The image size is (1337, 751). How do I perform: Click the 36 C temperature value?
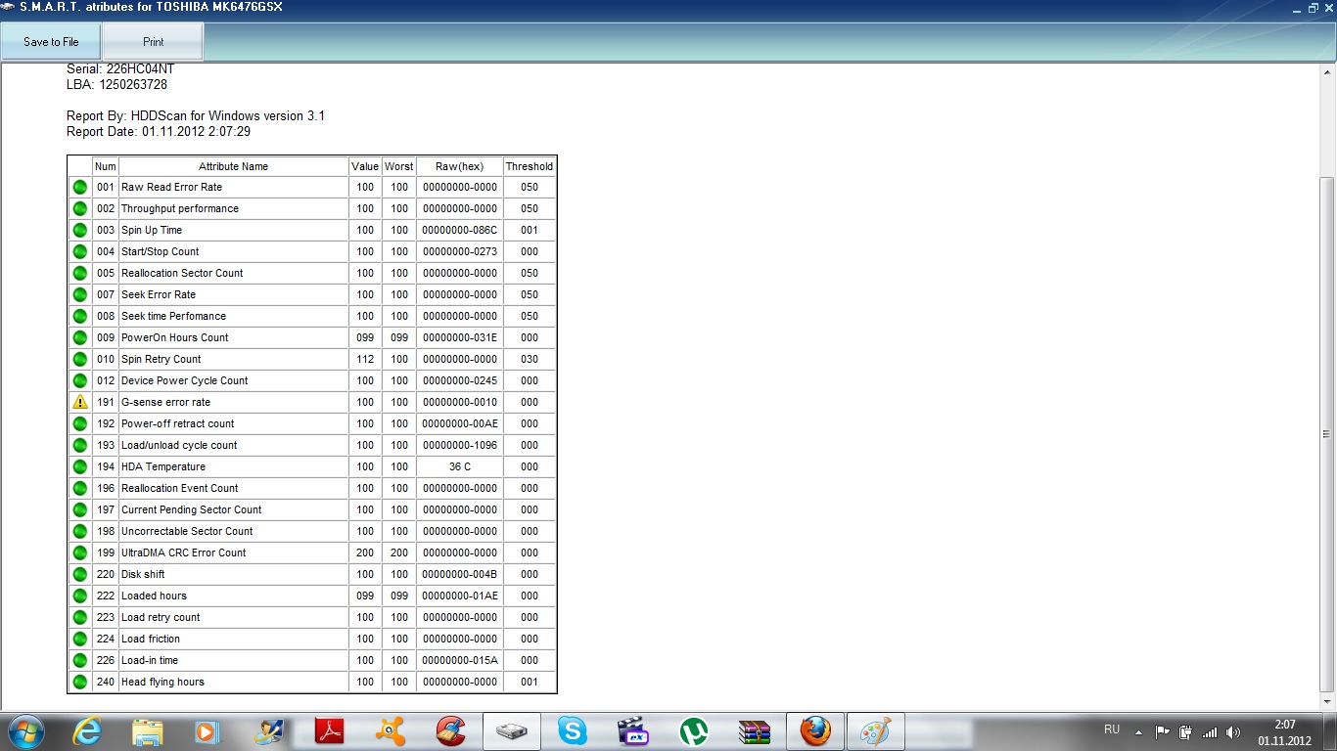(x=460, y=466)
